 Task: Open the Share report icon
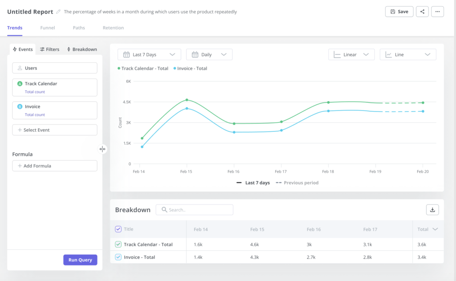[422, 11]
